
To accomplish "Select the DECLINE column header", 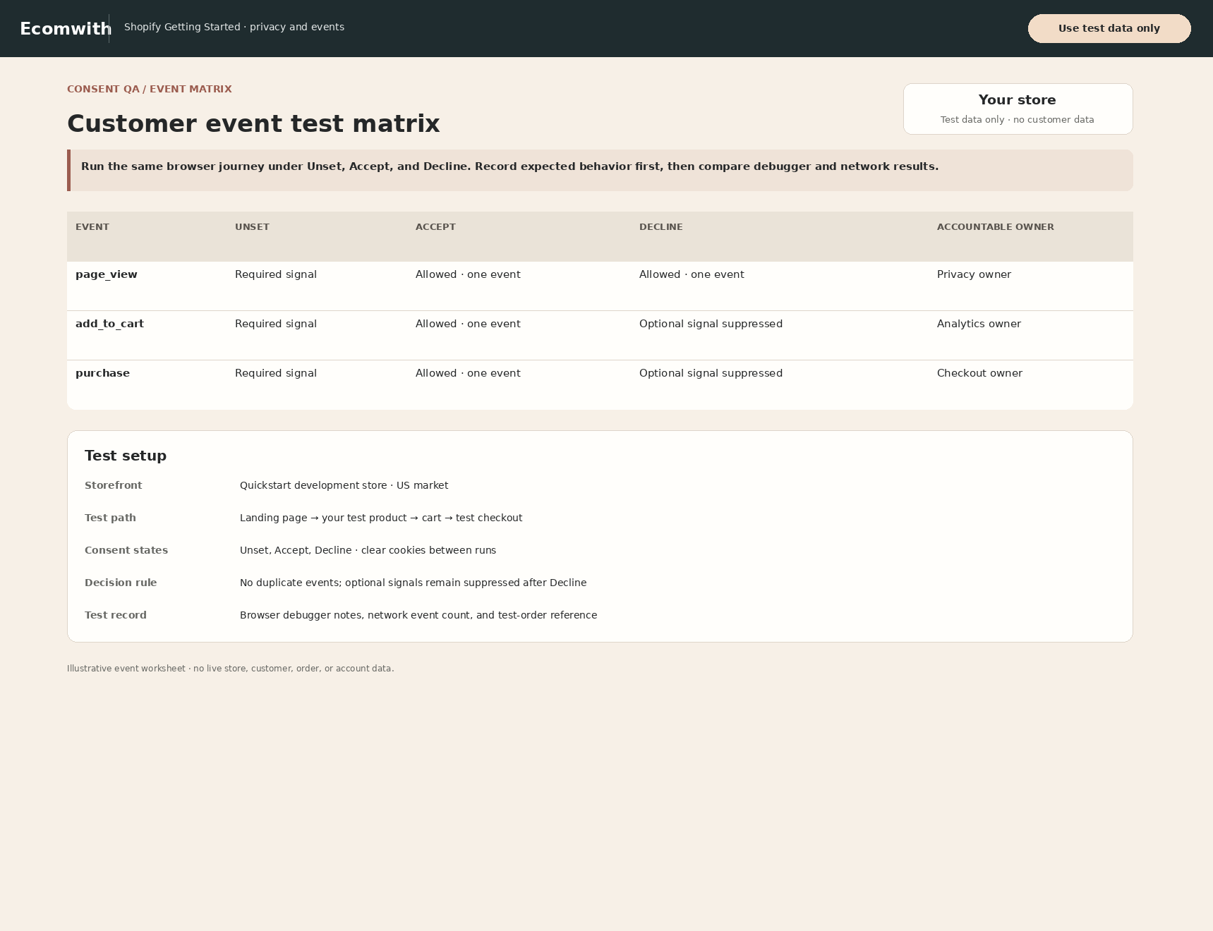I will tap(661, 227).
